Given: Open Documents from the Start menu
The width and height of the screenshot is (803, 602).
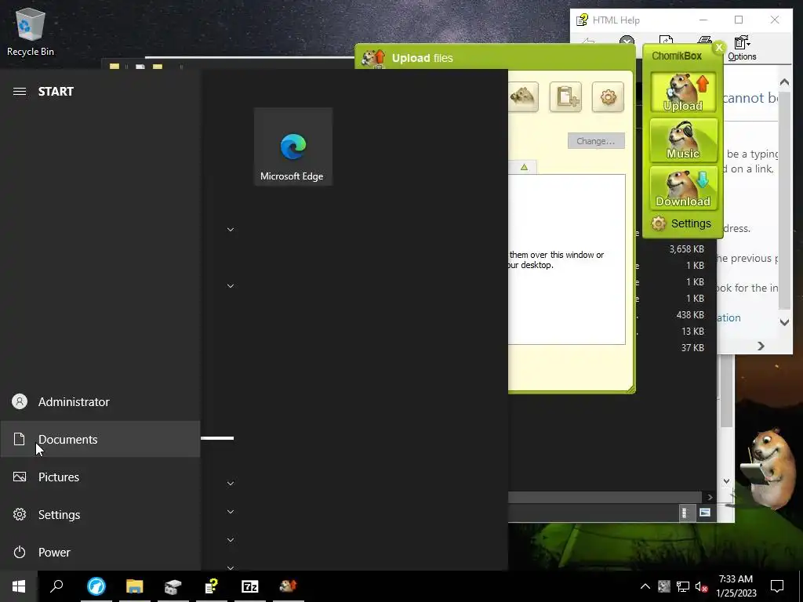Looking at the screenshot, I should point(100,439).
